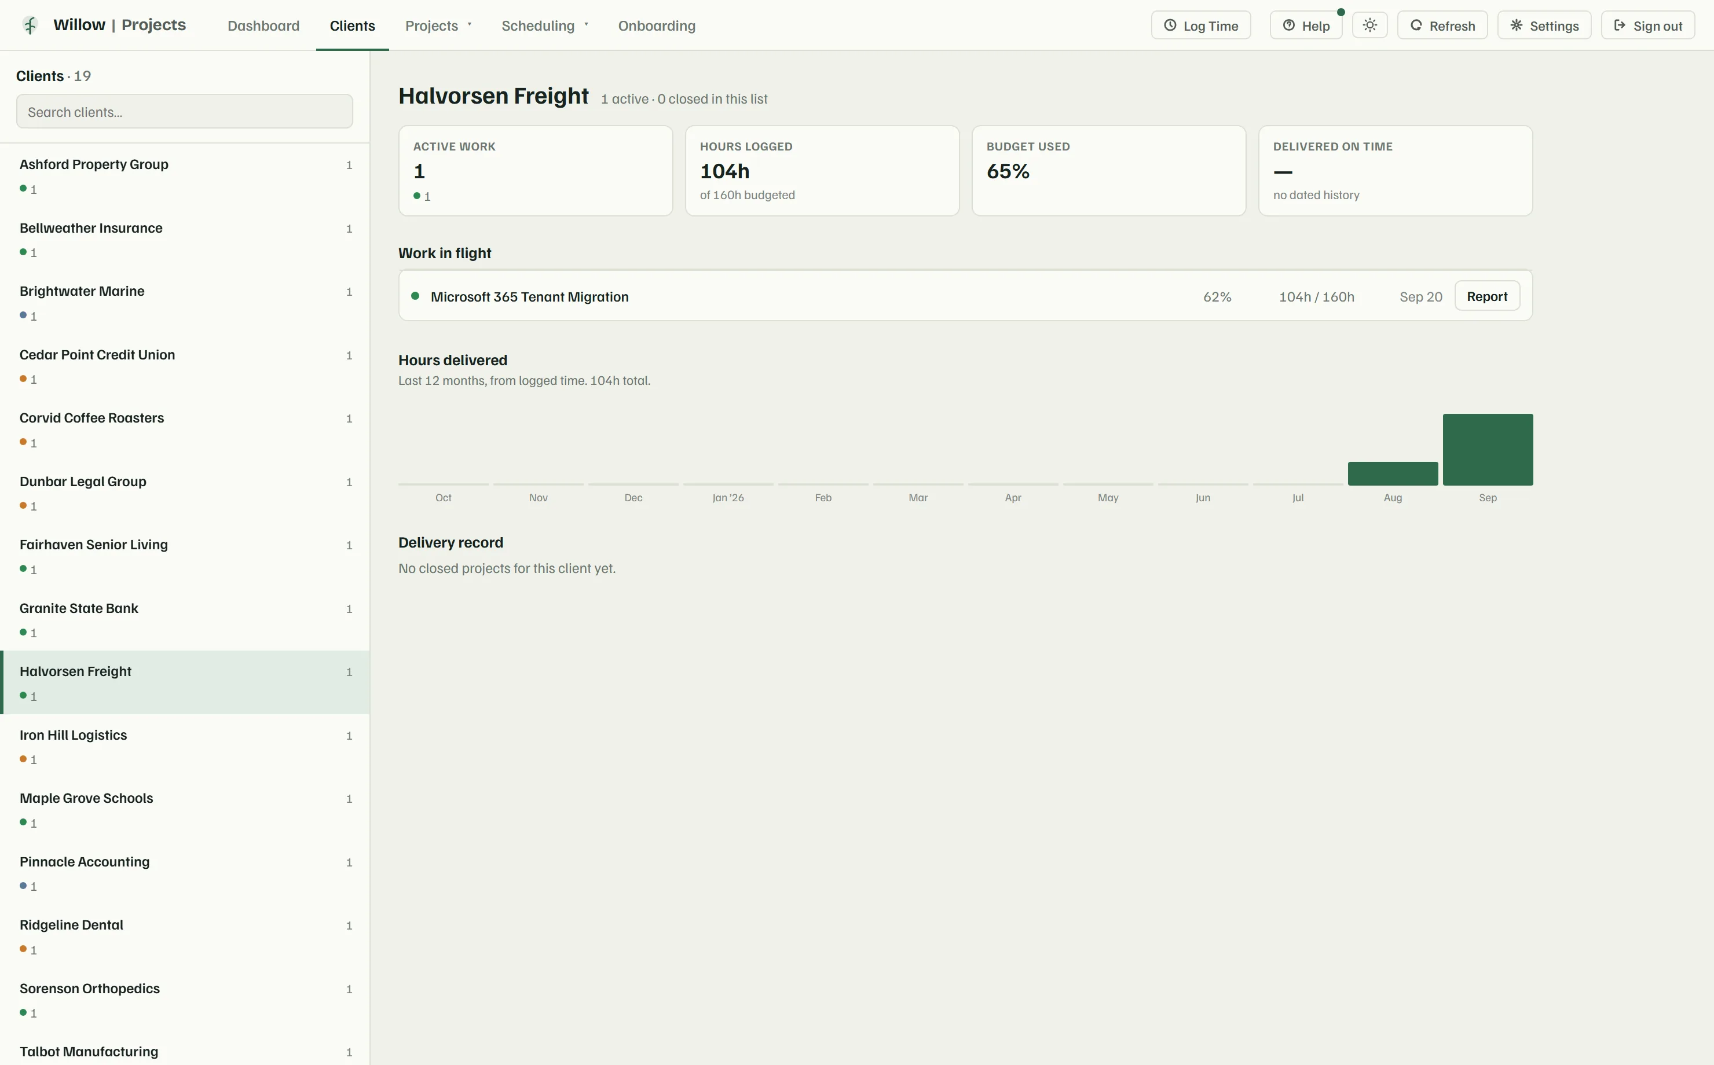Screen dimensions: 1714x1065
Task: Click the green status dot beside Microsoft 365
Action: [x=415, y=296]
